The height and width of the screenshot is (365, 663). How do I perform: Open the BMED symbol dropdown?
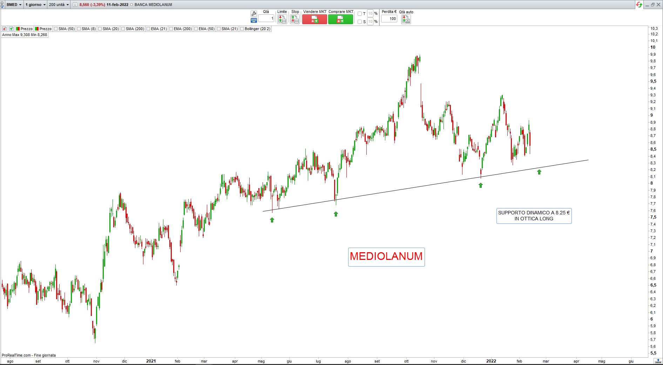pyautogui.click(x=14, y=5)
